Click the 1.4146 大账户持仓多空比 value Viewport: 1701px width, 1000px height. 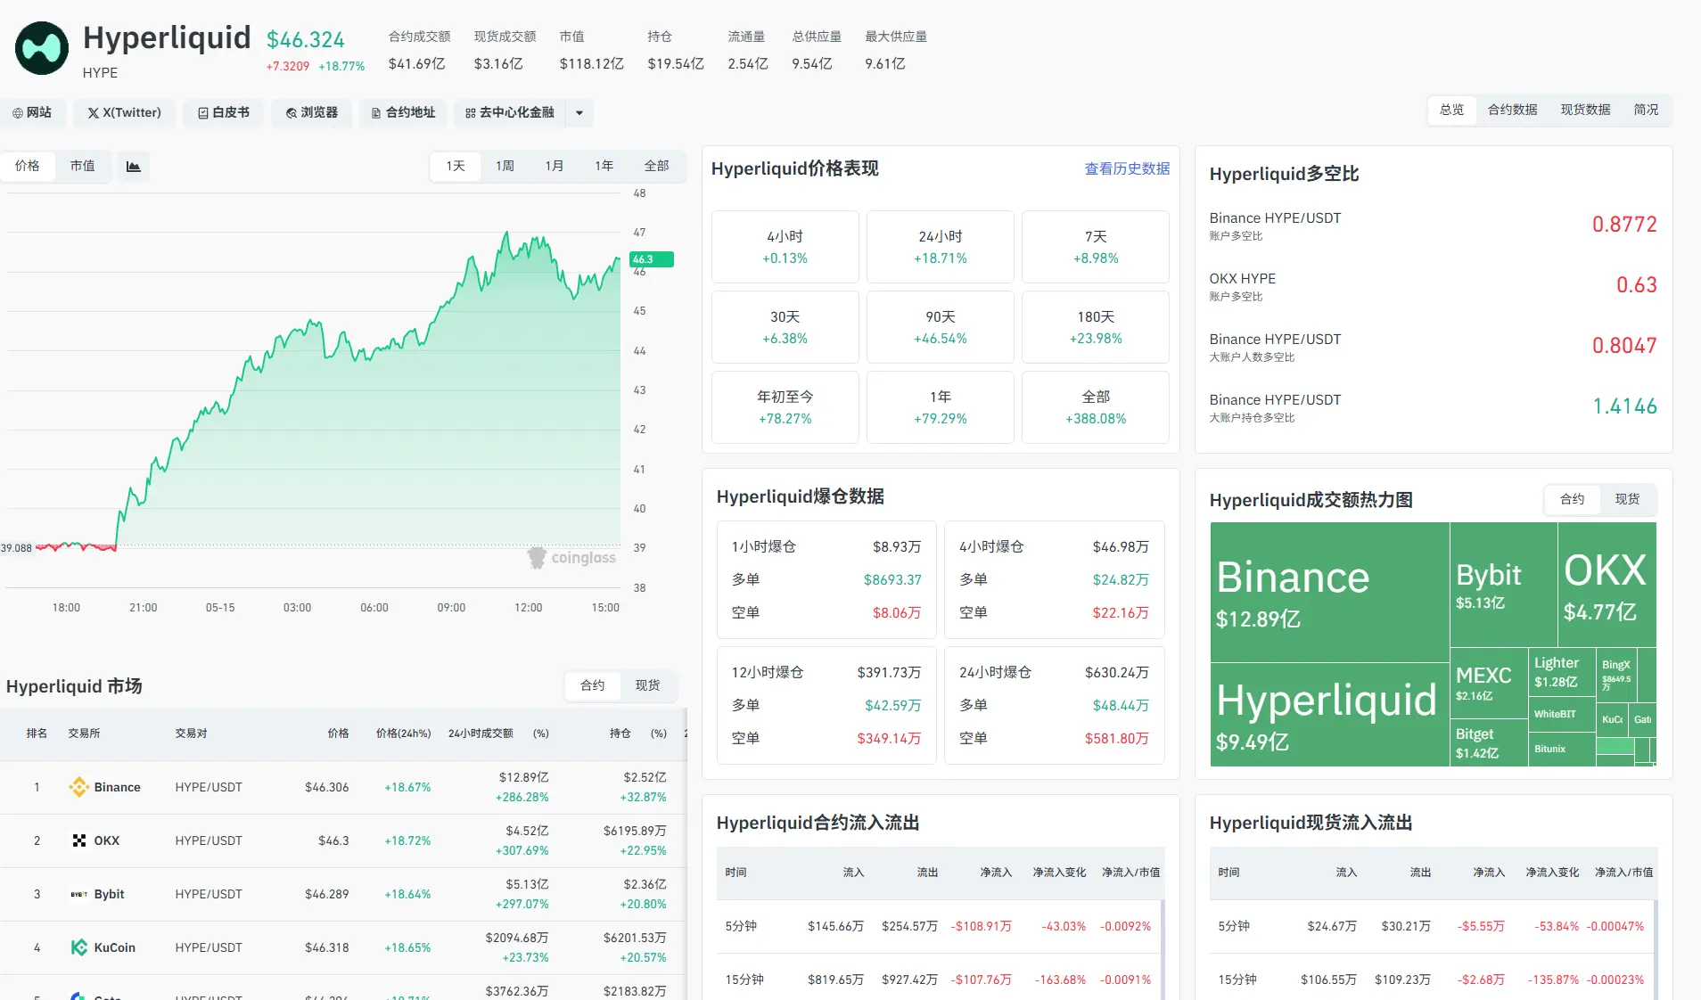tap(1625, 406)
